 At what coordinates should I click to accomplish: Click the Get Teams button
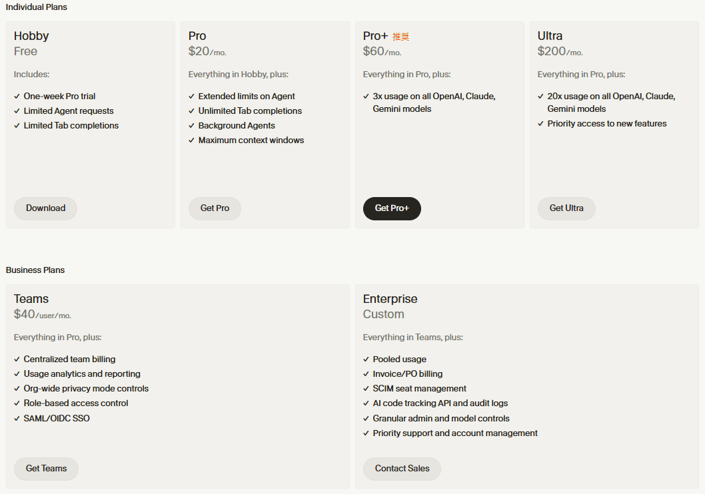tap(46, 469)
